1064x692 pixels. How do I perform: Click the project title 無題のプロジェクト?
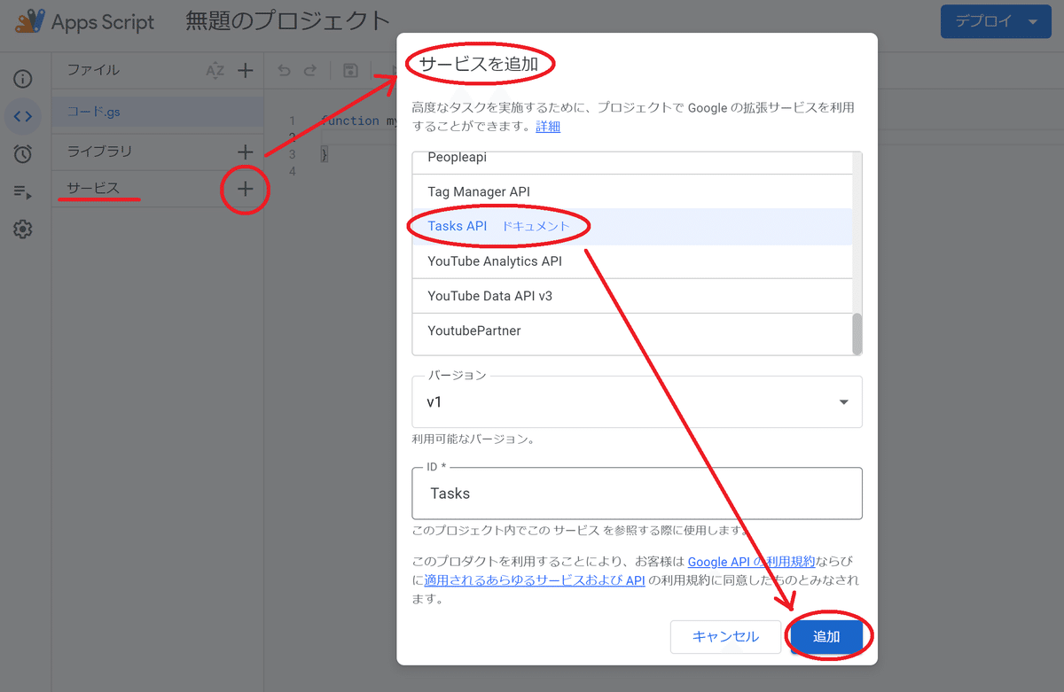point(288,22)
